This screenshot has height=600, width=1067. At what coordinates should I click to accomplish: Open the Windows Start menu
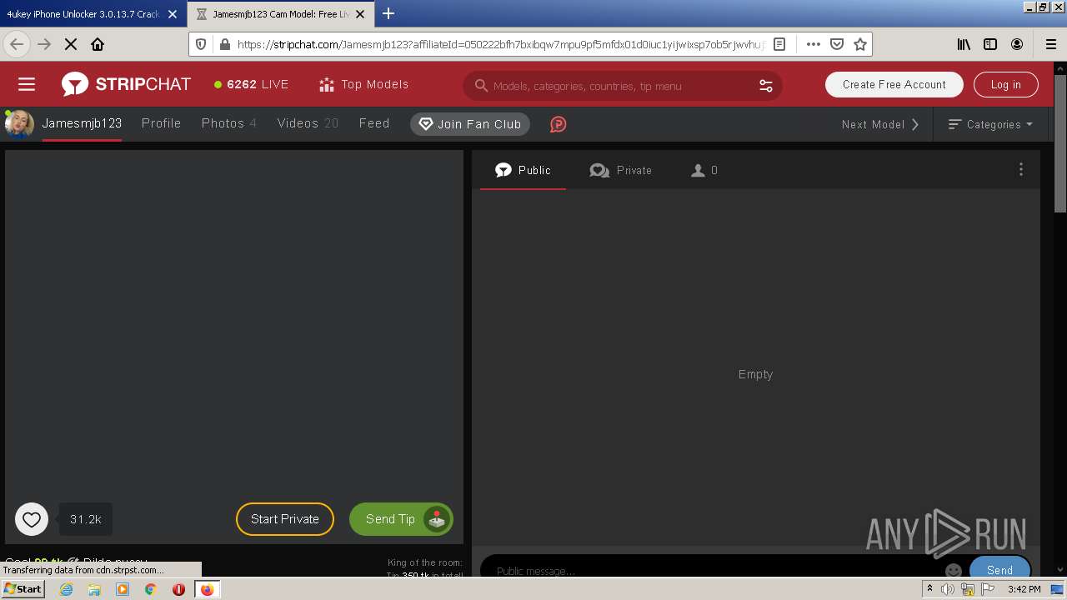[23, 588]
